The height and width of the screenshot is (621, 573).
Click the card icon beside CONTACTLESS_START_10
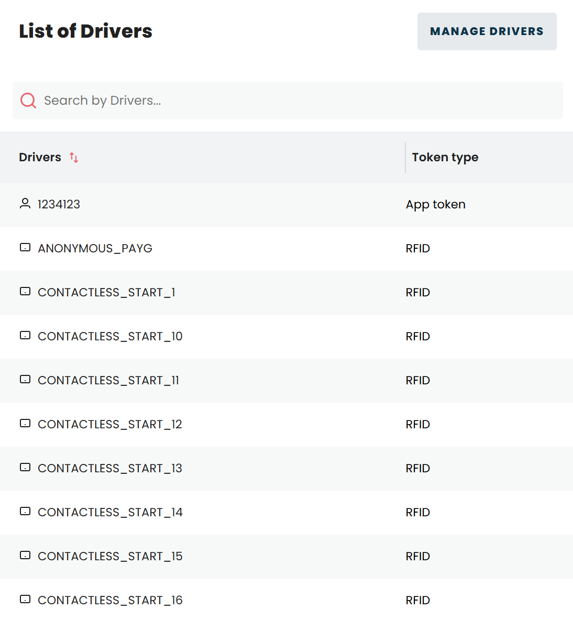[25, 336]
